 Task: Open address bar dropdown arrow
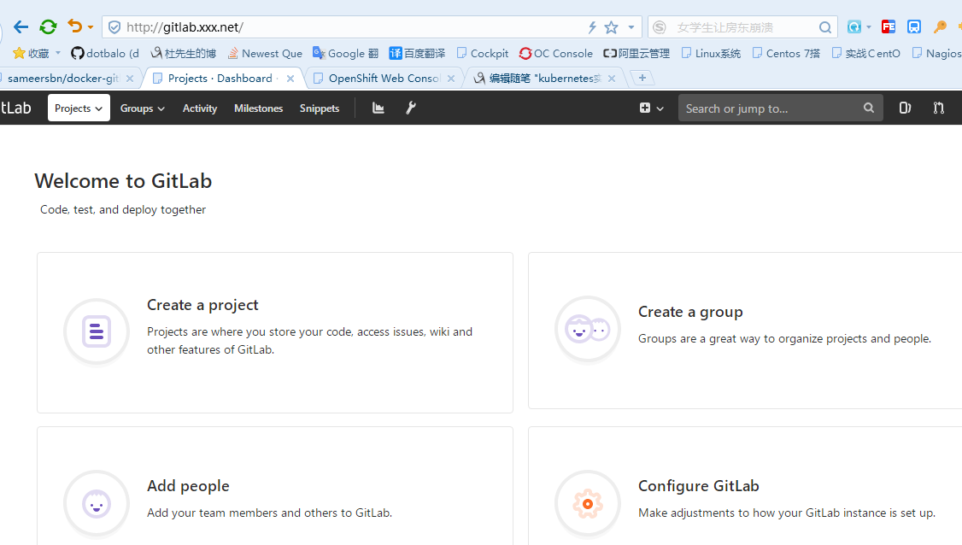pos(631,27)
